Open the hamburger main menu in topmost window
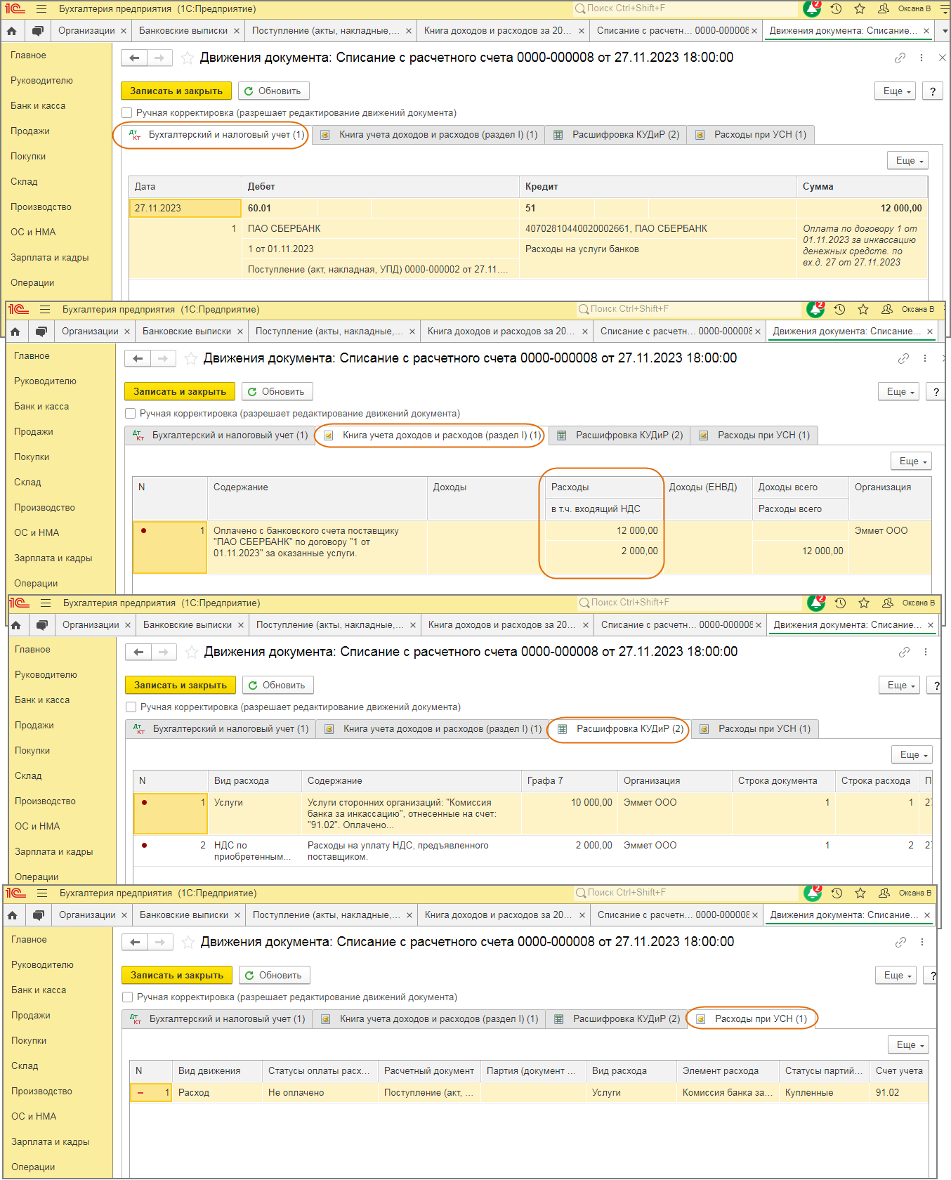 [41, 9]
